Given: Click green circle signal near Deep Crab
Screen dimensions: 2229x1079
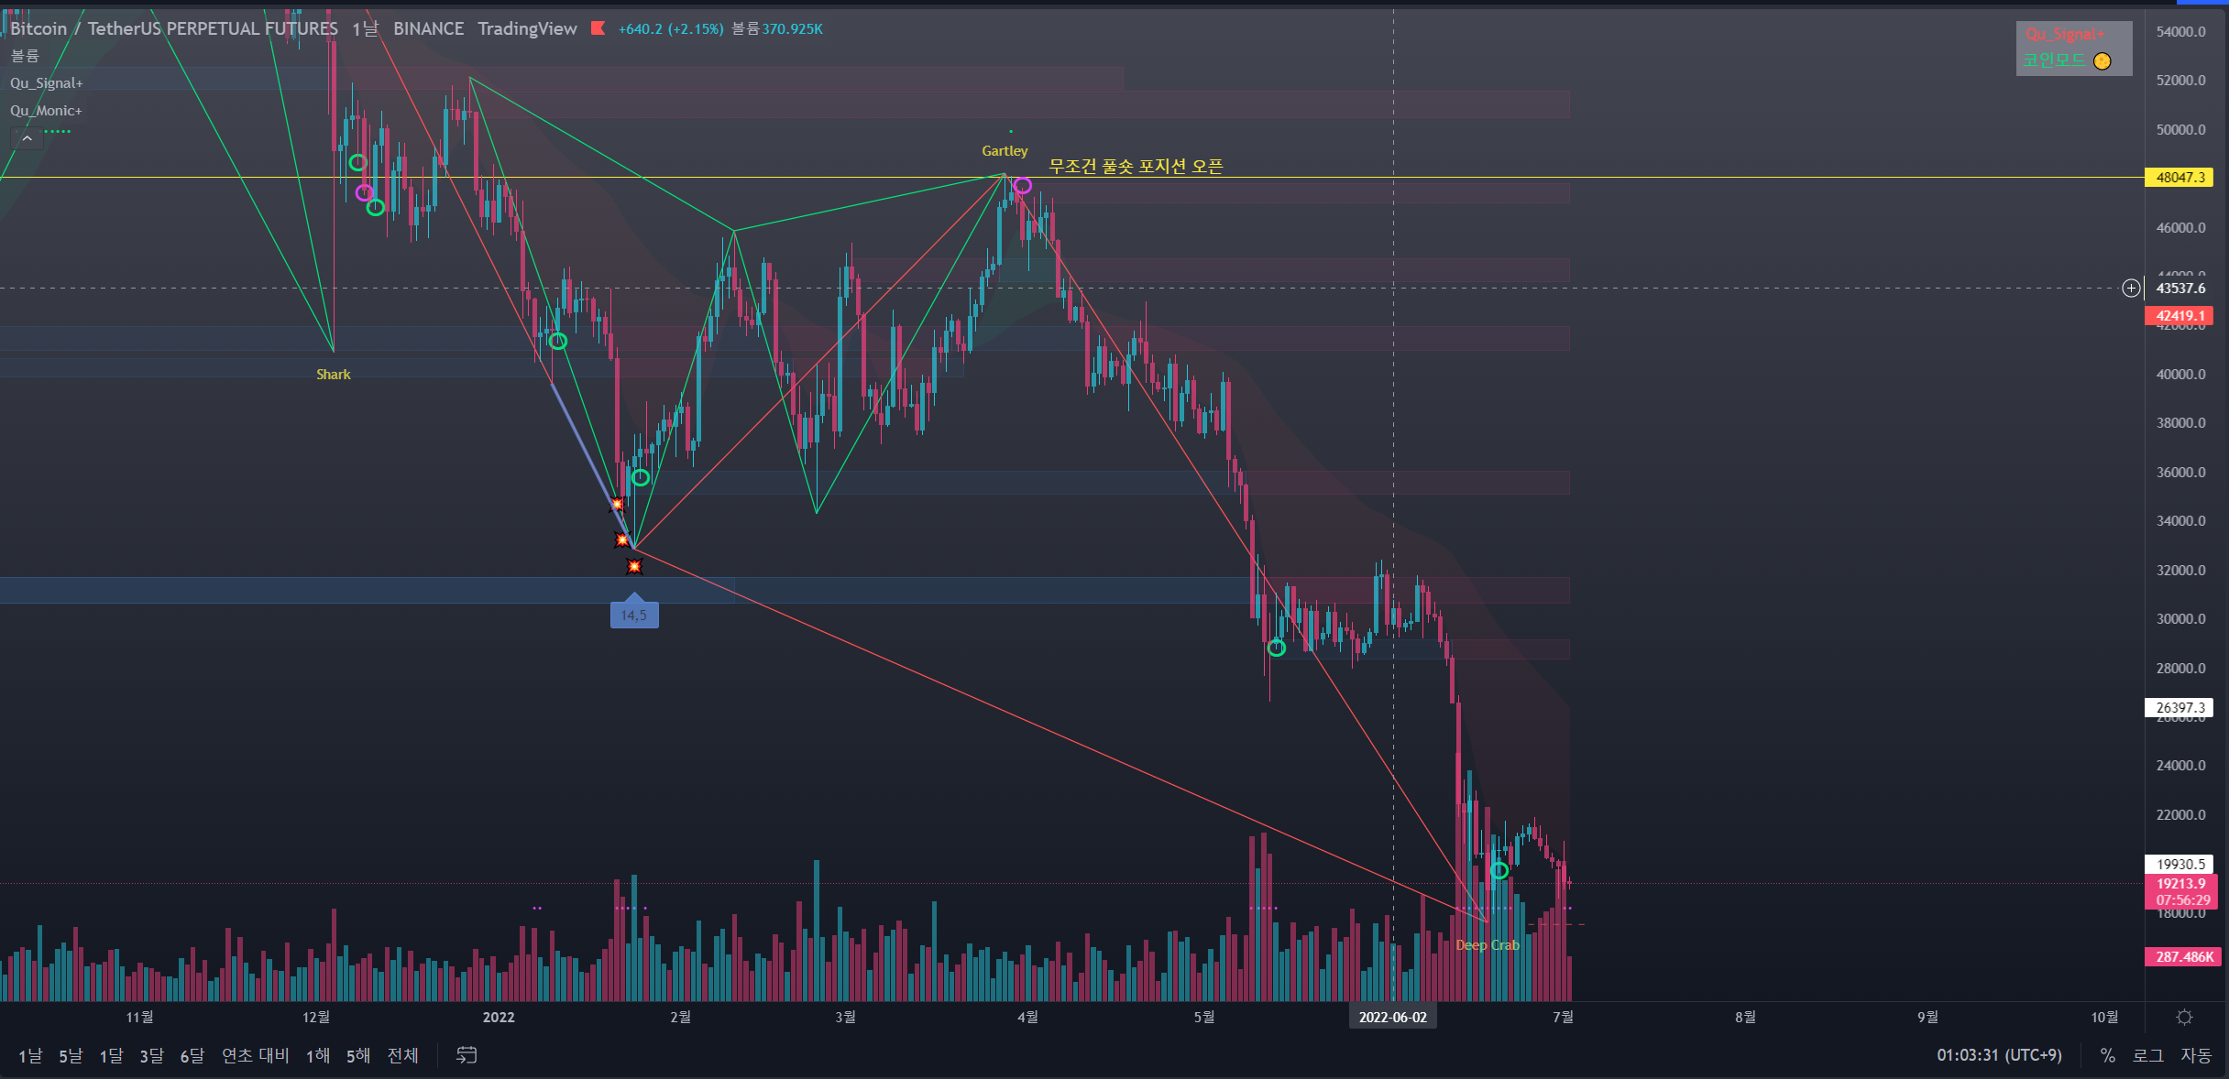Looking at the screenshot, I should pos(1499,870).
